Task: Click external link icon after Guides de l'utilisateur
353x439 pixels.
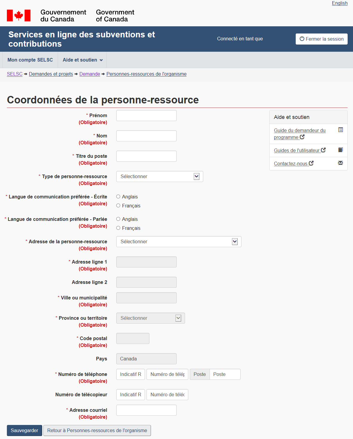Action: 323,150
